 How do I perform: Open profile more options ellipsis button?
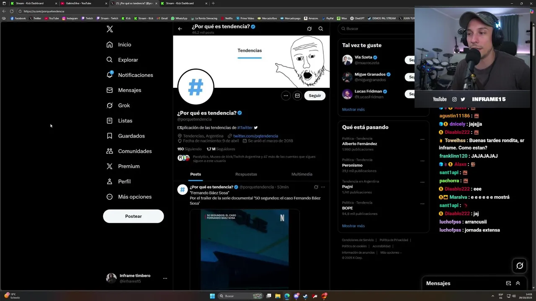(x=286, y=96)
